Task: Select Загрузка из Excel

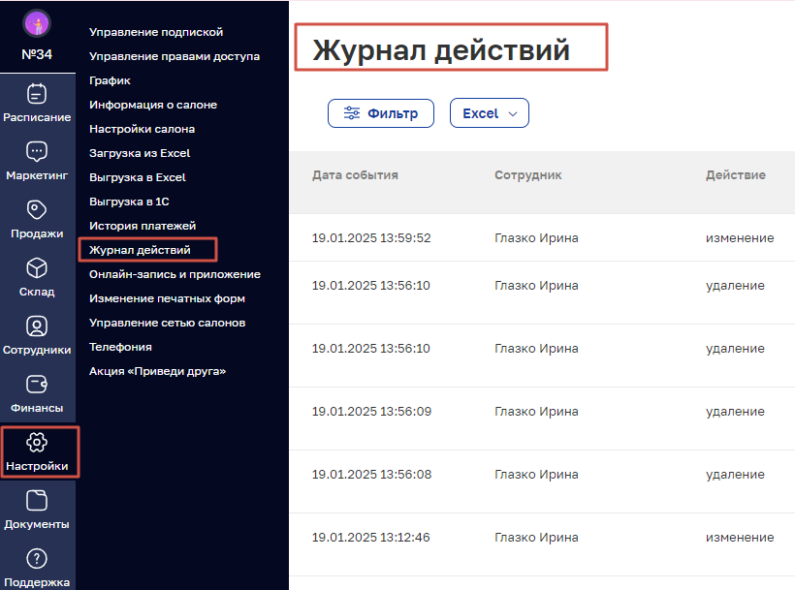Action: pos(140,153)
